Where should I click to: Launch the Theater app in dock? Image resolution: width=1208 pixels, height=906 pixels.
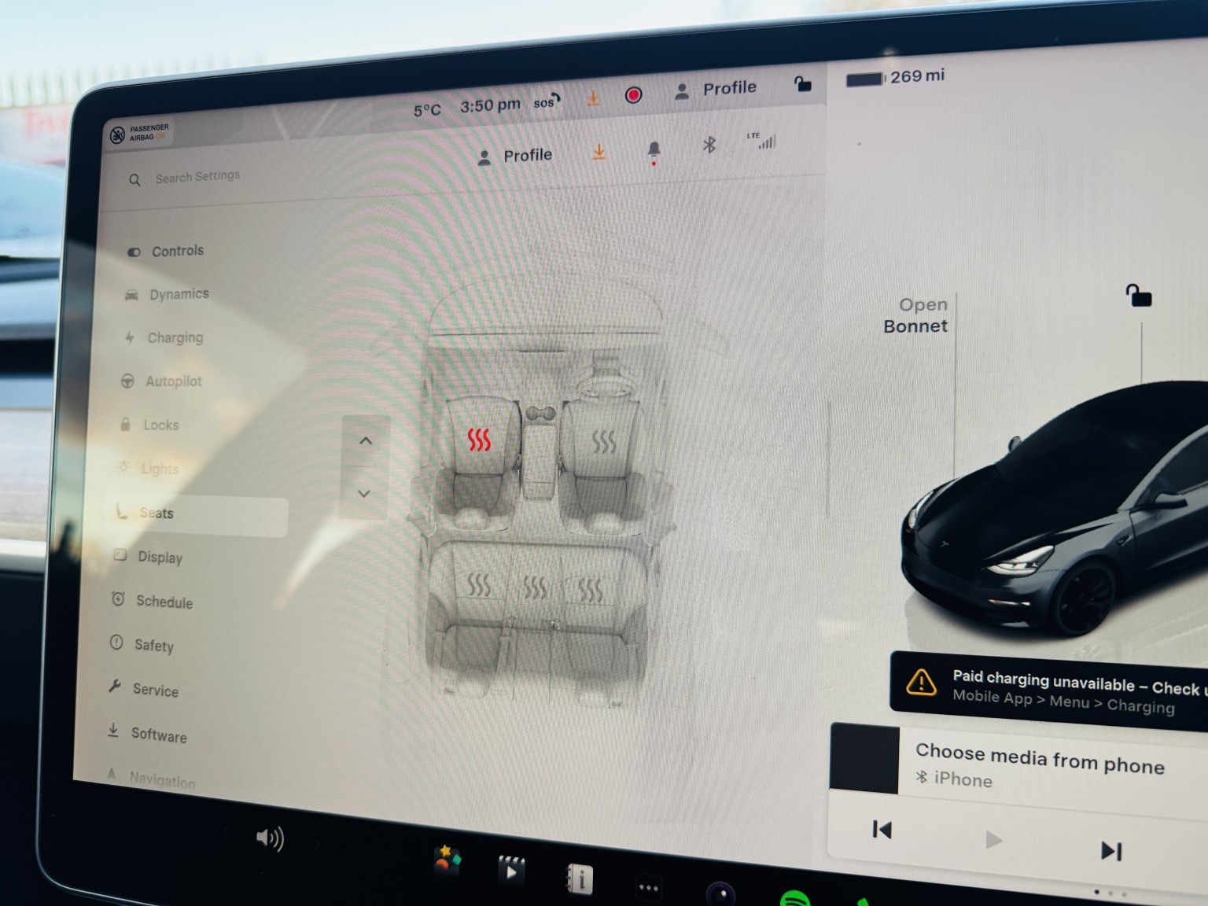(511, 869)
